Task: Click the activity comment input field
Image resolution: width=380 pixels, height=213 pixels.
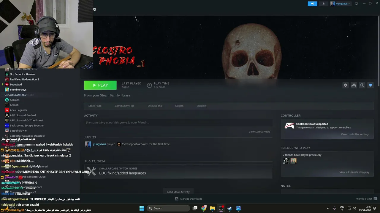Action: click(178, 122)
